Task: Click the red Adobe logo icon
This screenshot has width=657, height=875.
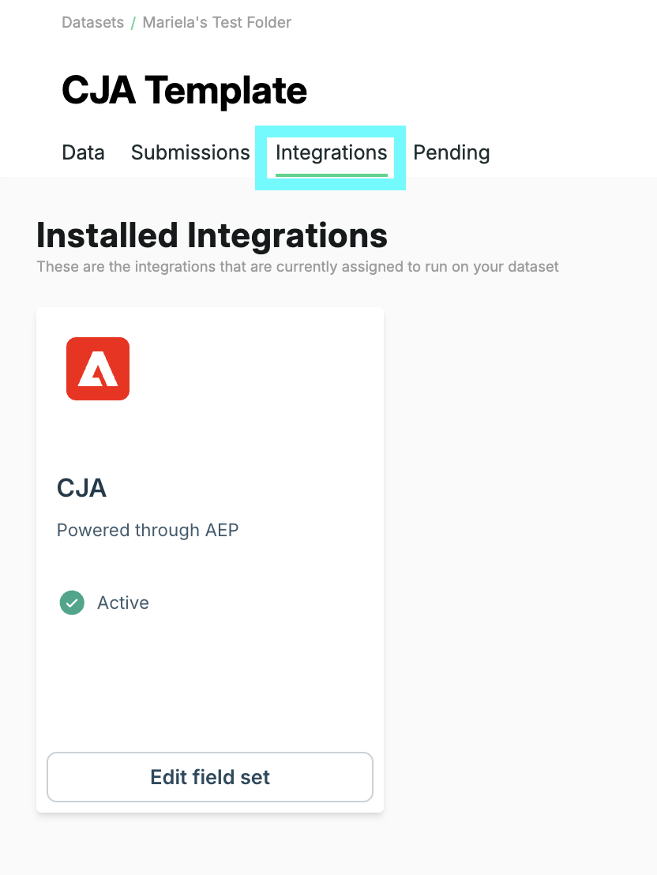Action: [98, 368]
